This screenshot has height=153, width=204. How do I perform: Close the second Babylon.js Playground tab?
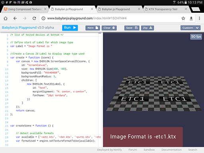point(139,9)
